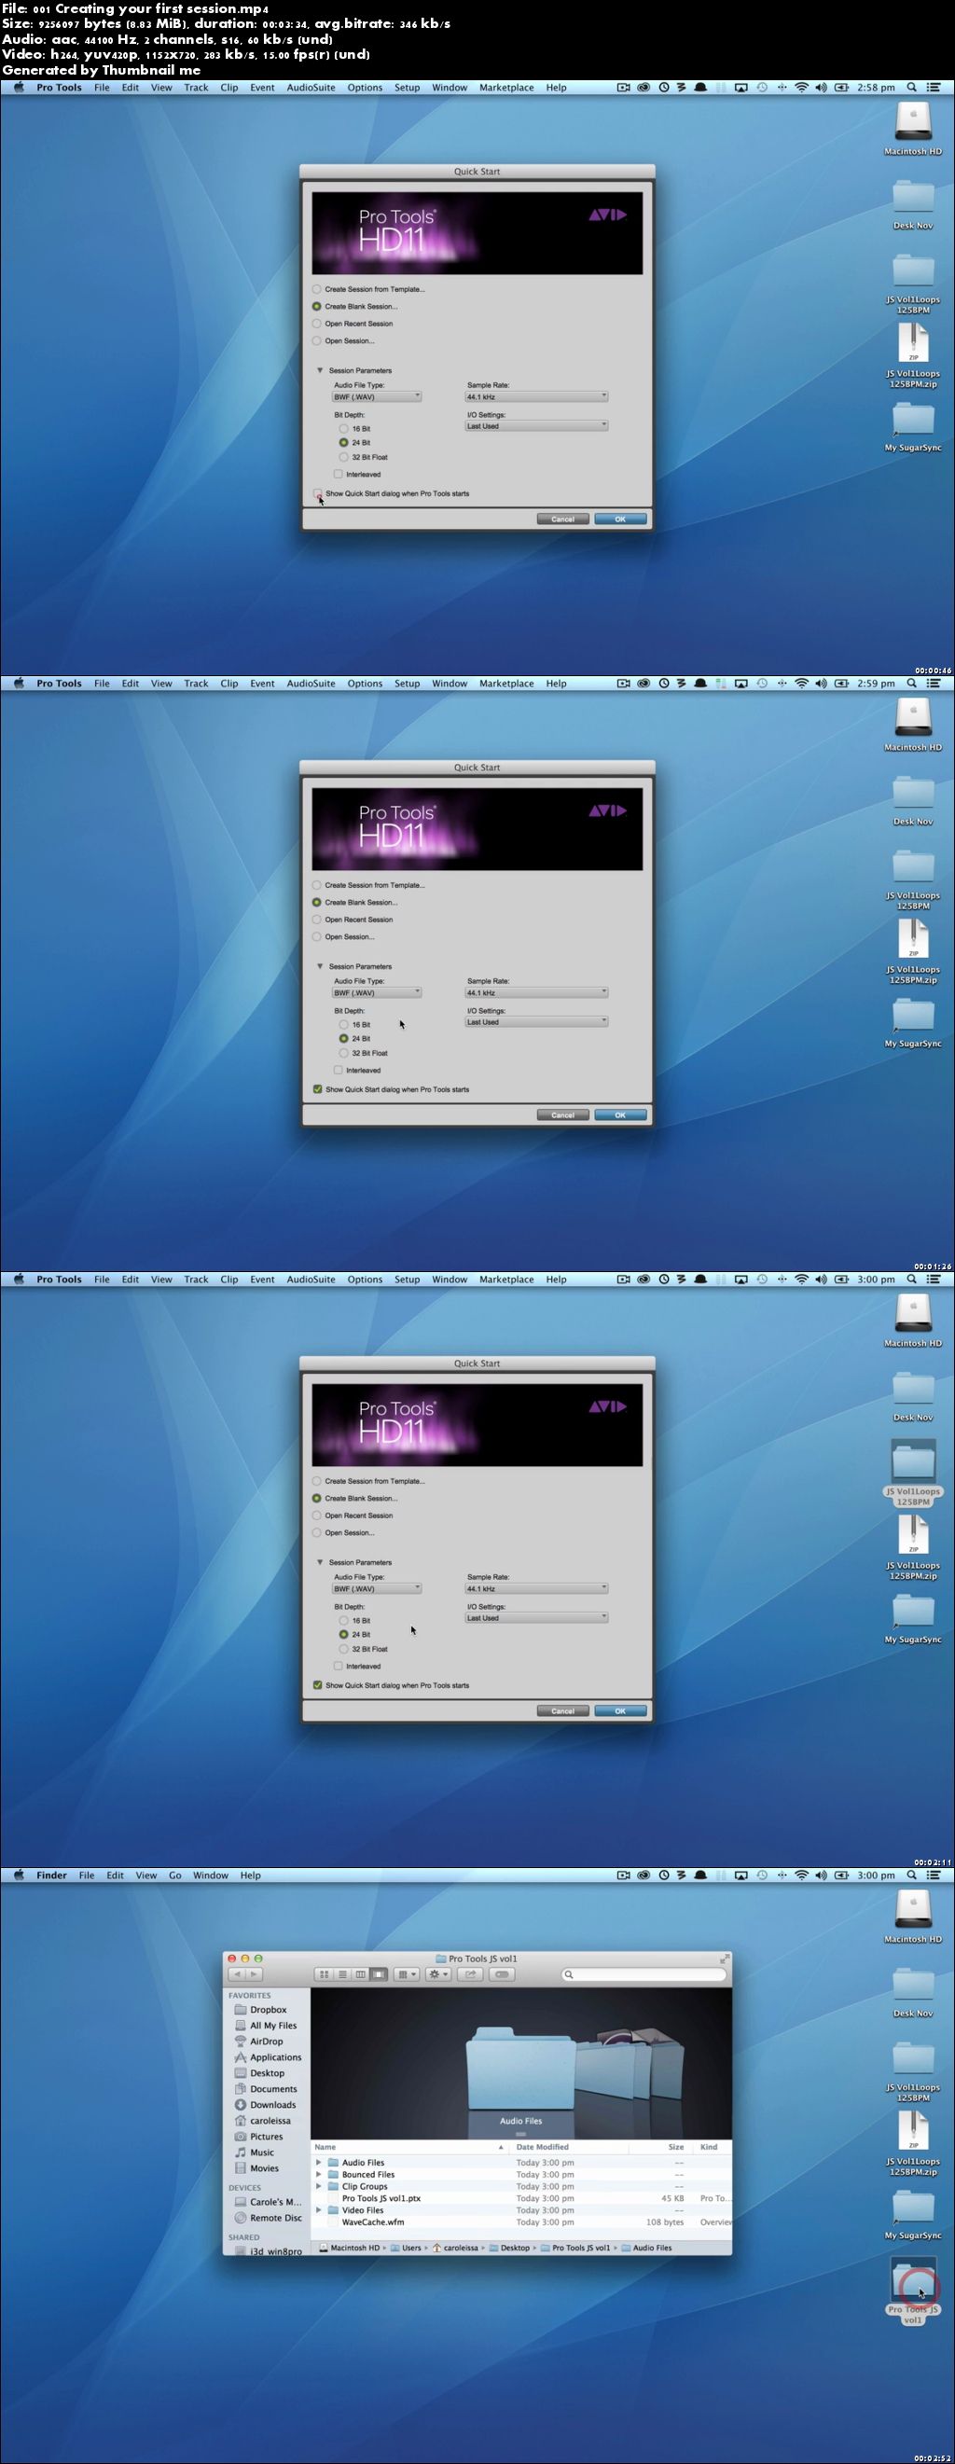Switch Finder to list view
The height and width of the screenshot is (2464, 955).
coord(342,1974)
